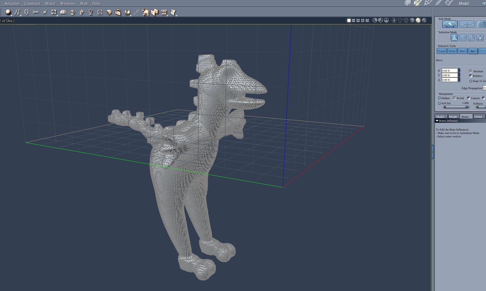Click the Ring selection button
This screenshot has height=291, width=486.
coord(452,51)
